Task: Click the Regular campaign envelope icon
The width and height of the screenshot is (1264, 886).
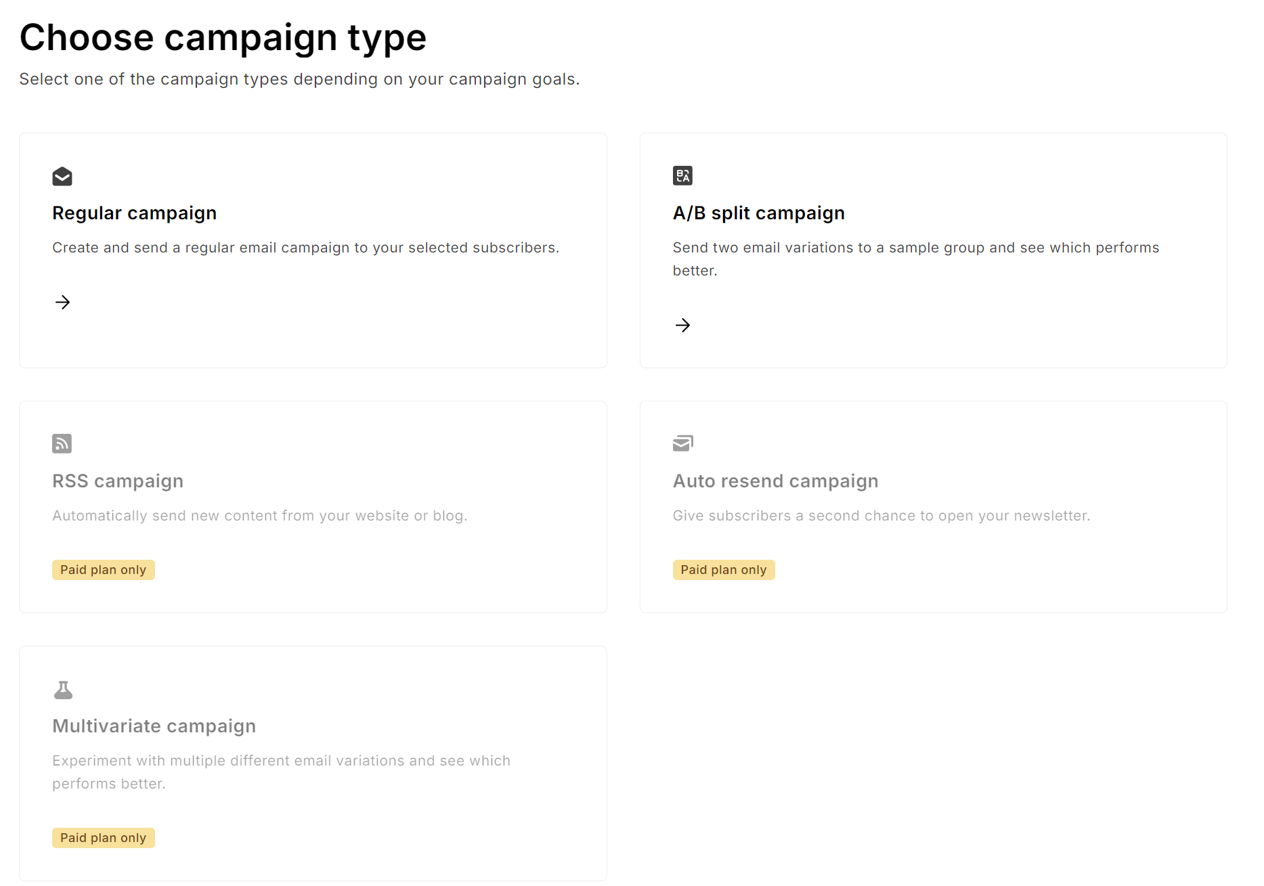Action: [62, 177]
